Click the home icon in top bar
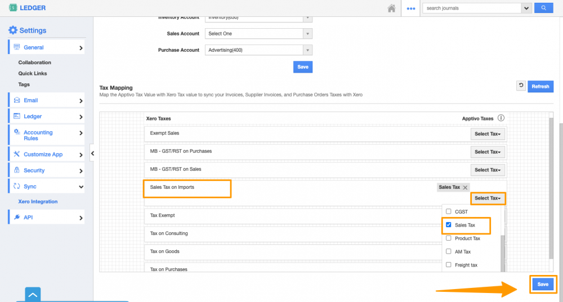The width and height of the screenshot is (563, 302). (x=391, y=8)
